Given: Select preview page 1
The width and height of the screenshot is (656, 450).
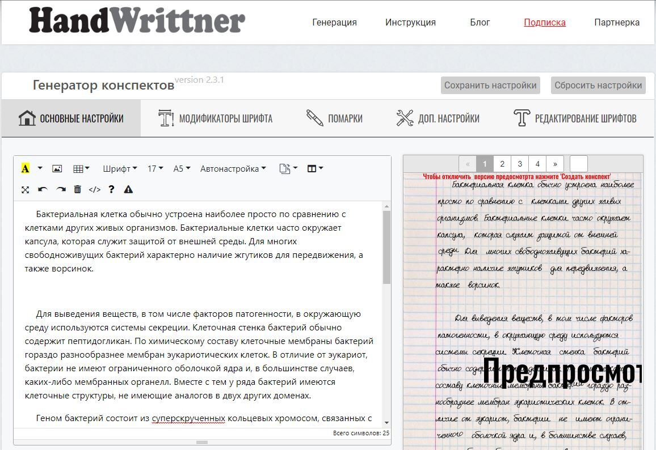Looking at the screenshot, I should point(485,164).
